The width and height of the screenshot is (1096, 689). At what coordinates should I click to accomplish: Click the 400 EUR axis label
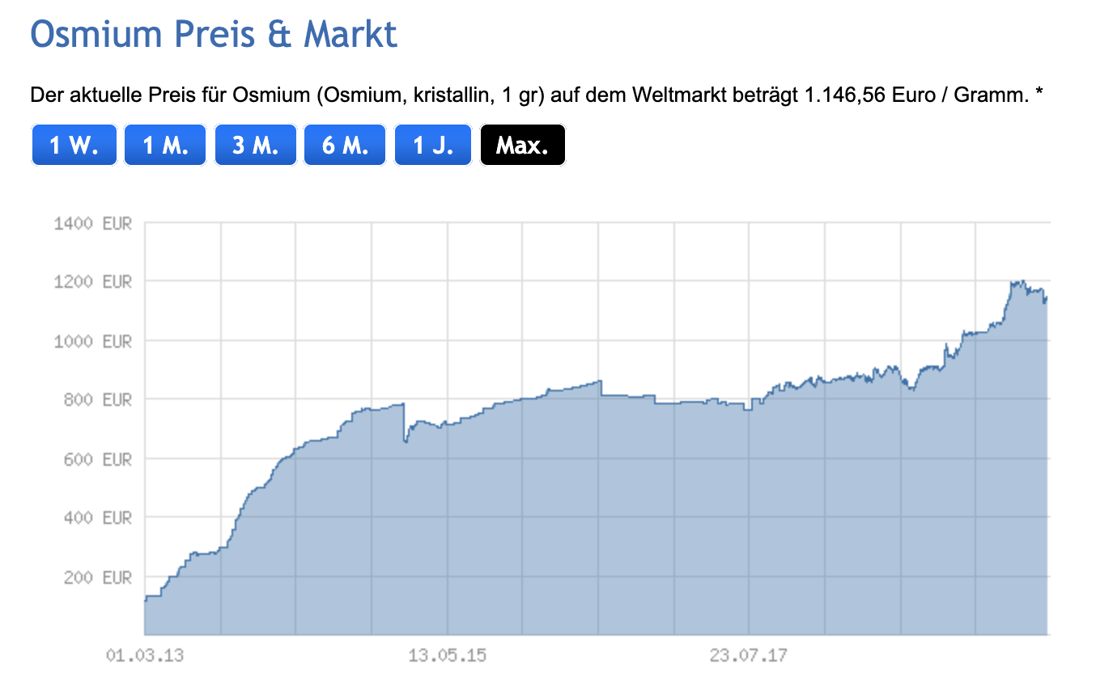pos(97,518)
